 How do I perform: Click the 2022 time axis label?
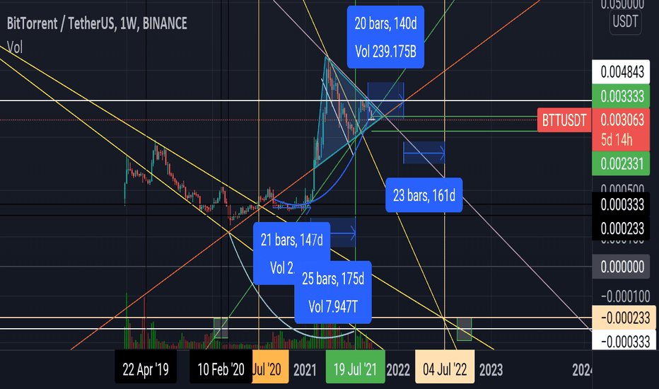coord(398,370)
